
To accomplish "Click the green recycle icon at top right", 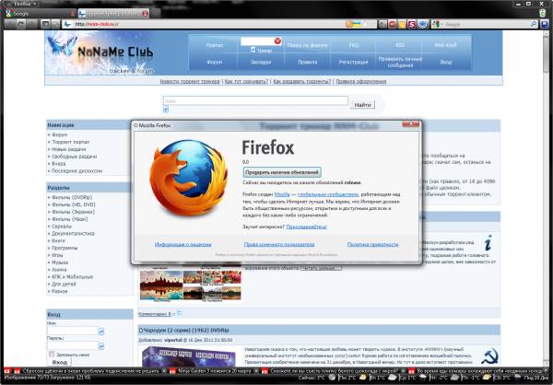I will (543, 14).
